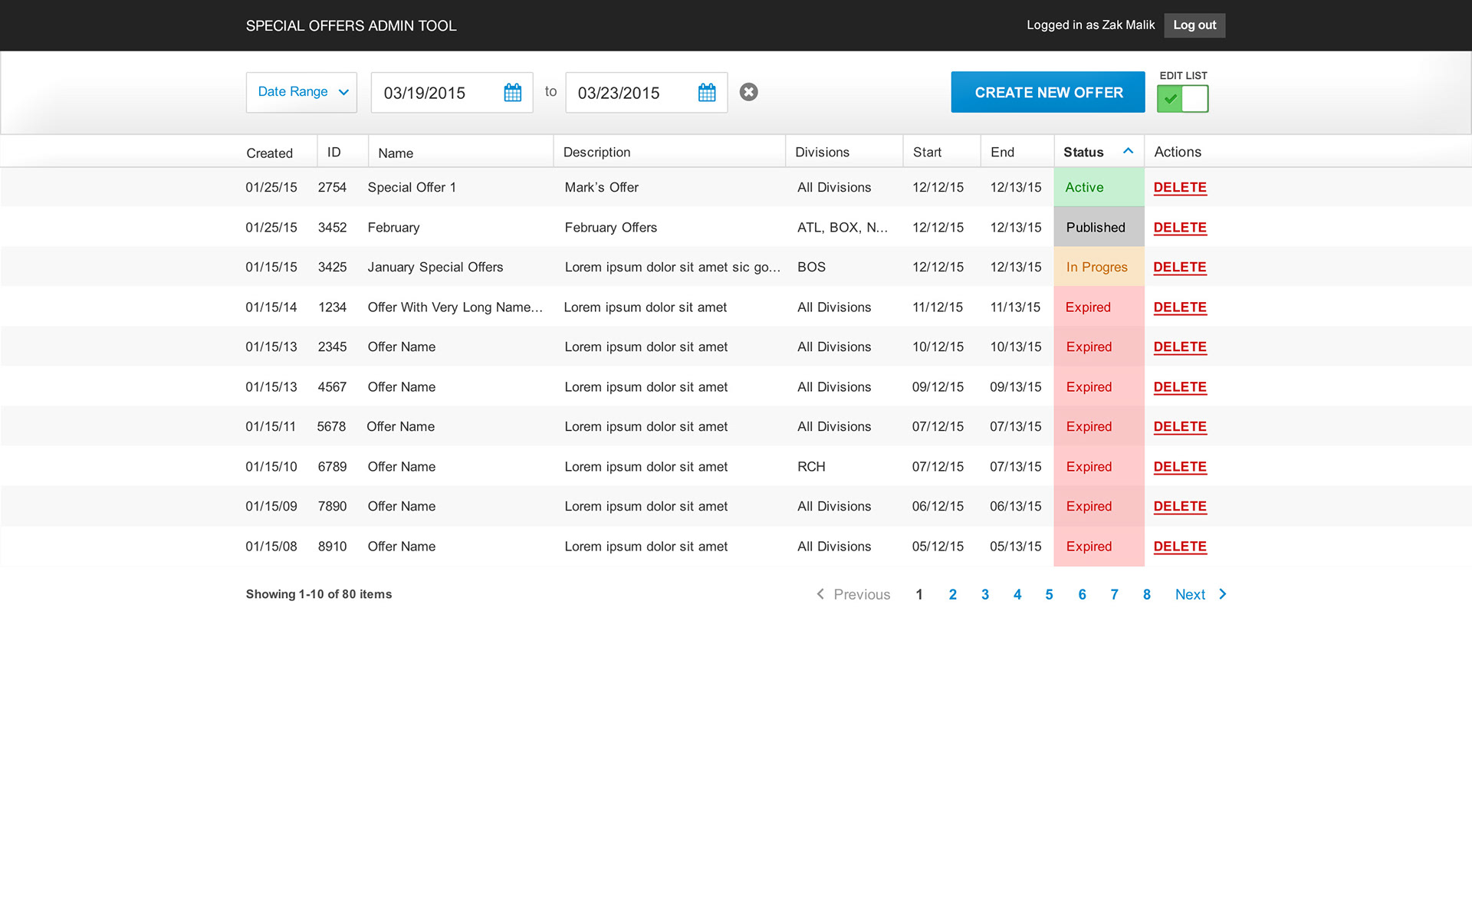Viewport: 1472px width, 920px height.
Task: Click the Published status cell for February
Action: [x=1098, y=227]
